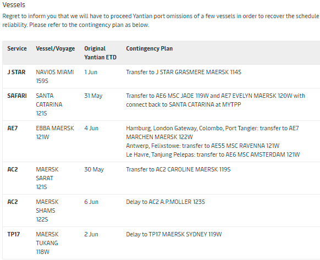
Task: Click the MSC RAVENNA 121W transfer line
Action: click(x=202, y=146)
